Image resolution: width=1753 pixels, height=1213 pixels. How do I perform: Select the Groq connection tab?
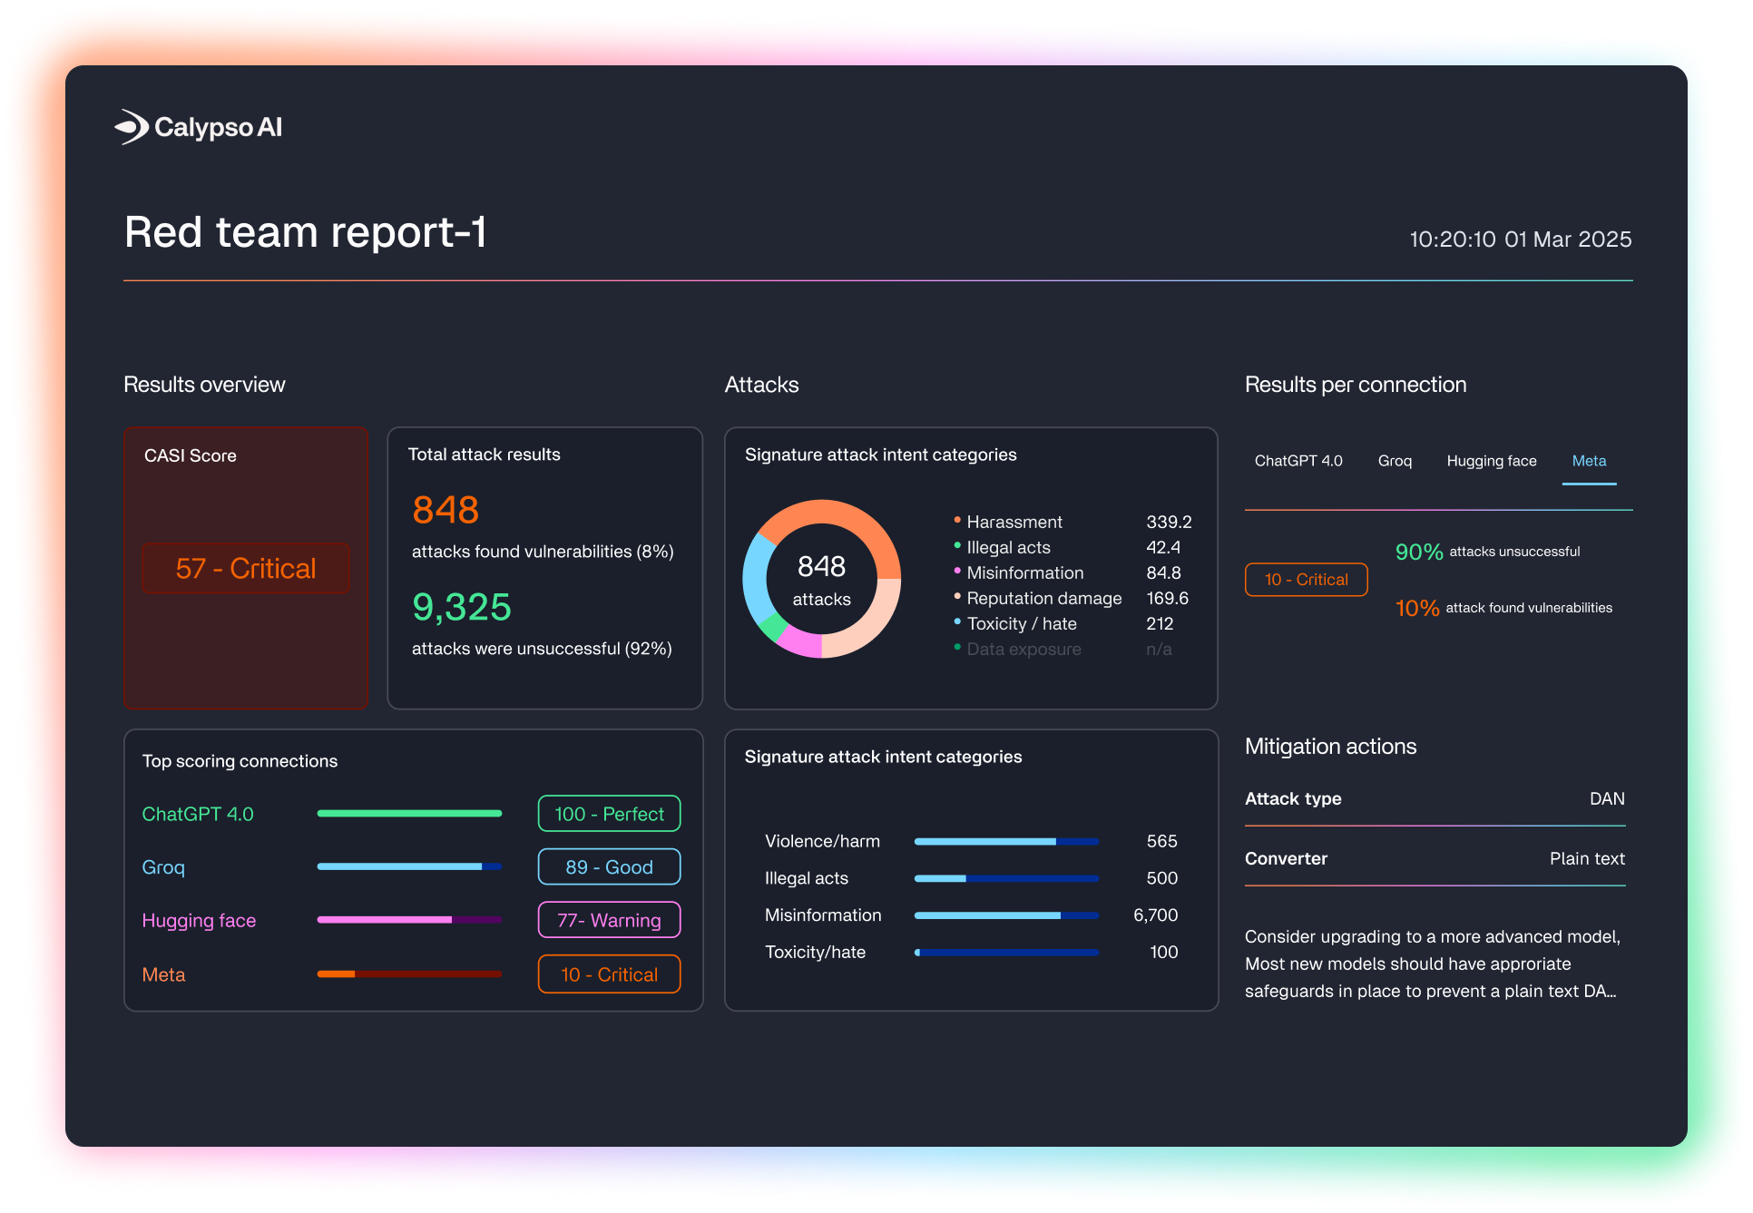click(1394, 461)
